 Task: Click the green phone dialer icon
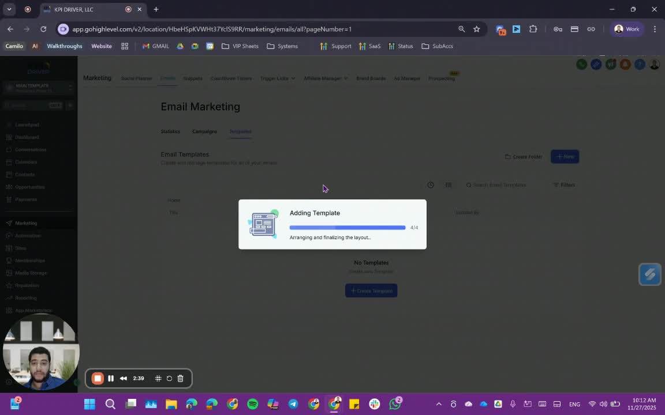click(581, 65)
